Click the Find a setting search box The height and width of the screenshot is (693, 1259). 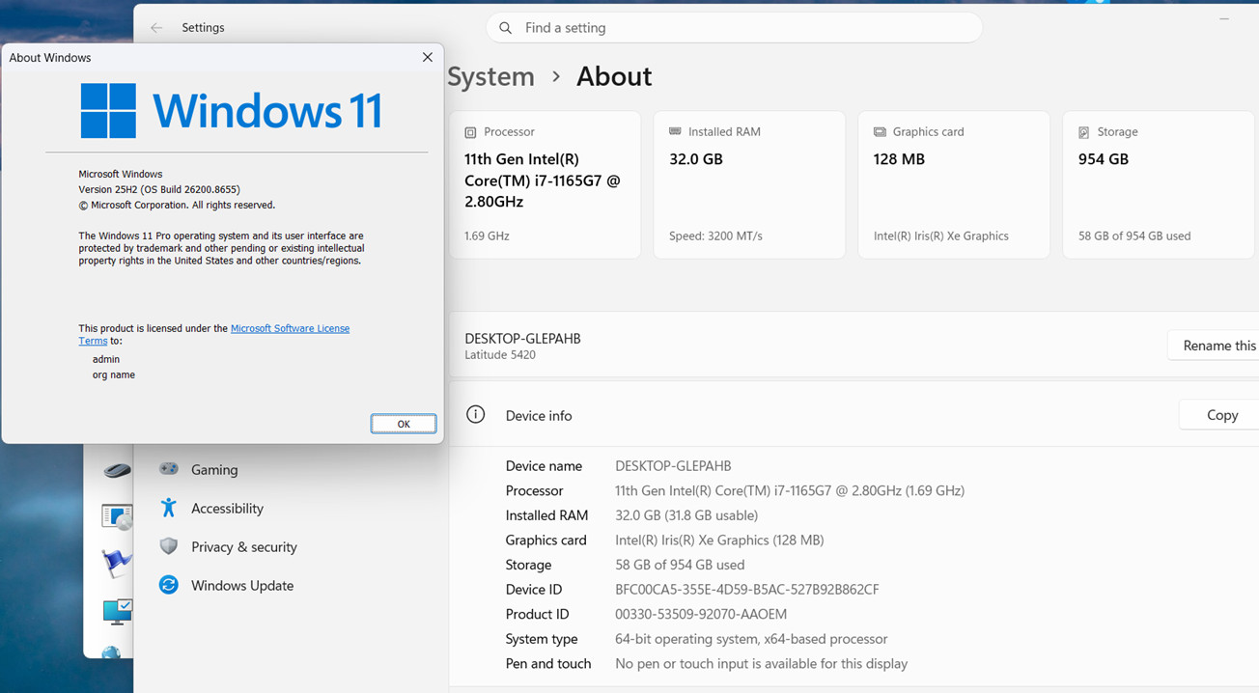(x=734, y=28)
